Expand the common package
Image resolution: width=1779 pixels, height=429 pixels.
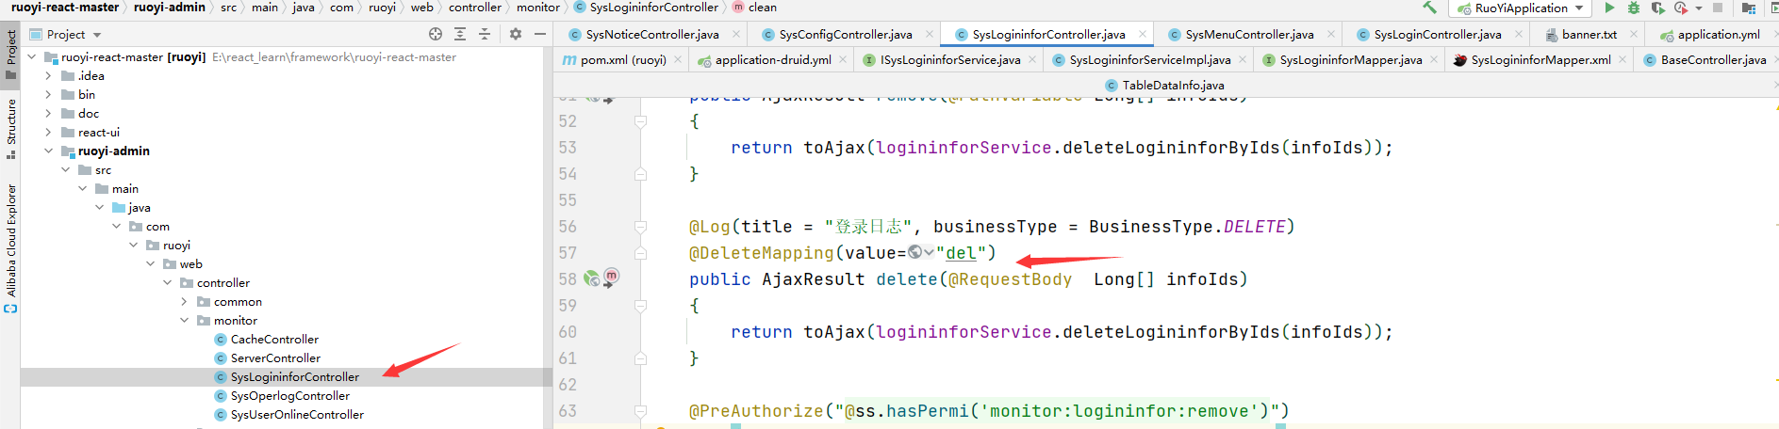pos(185,301)
